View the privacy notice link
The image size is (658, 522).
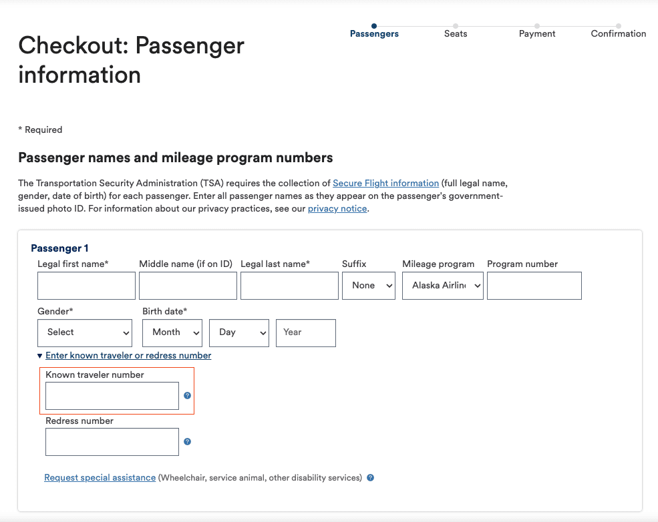pos(337,208)
